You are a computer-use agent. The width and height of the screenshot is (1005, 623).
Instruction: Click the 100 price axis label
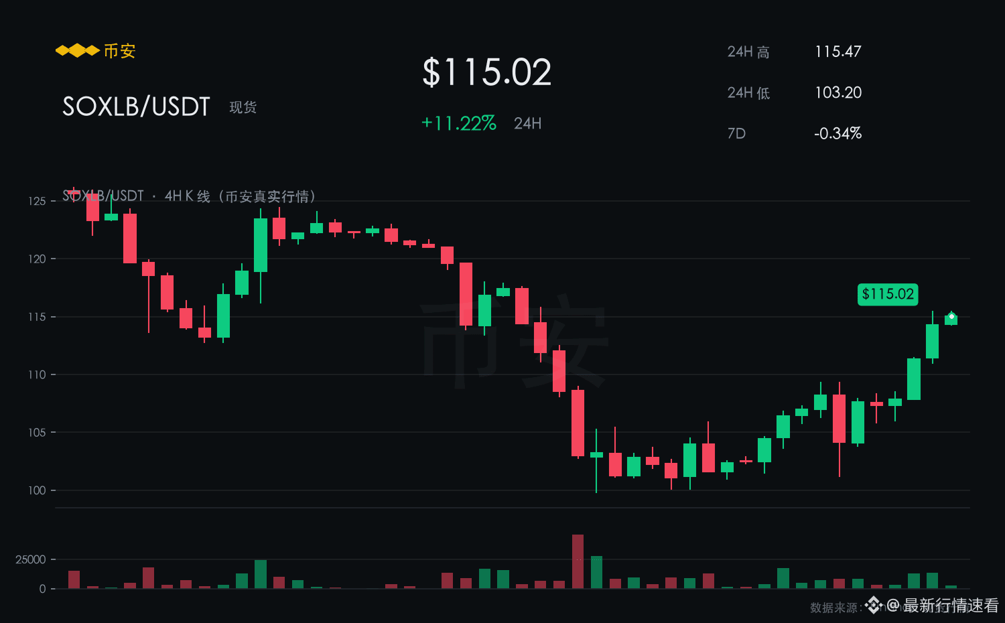coord(37,490)
